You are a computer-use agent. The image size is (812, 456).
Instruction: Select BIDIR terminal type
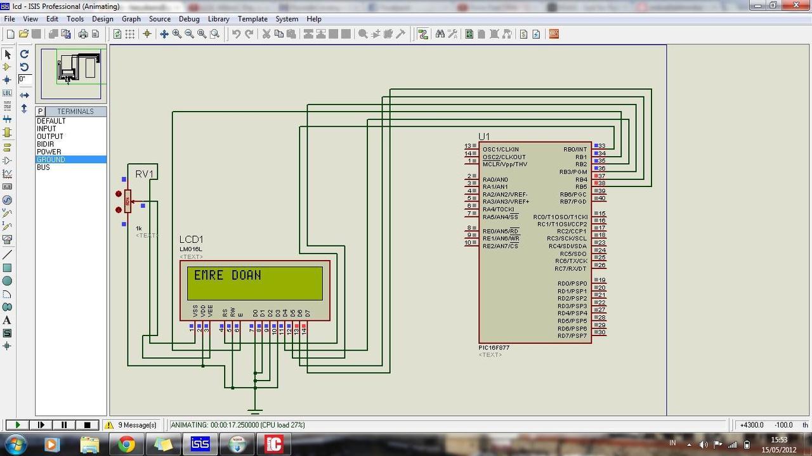tap(45, 144)
